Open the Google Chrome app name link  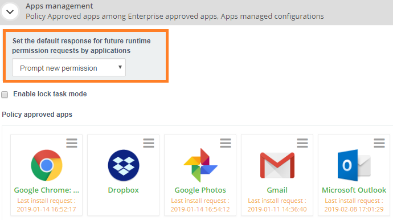pyautogui.click(x=47, y=190)
